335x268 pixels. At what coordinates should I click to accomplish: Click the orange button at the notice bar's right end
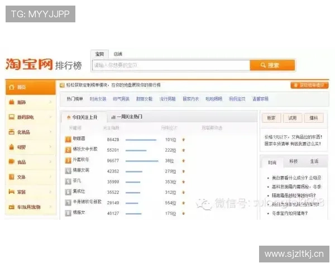click(309, 85)
